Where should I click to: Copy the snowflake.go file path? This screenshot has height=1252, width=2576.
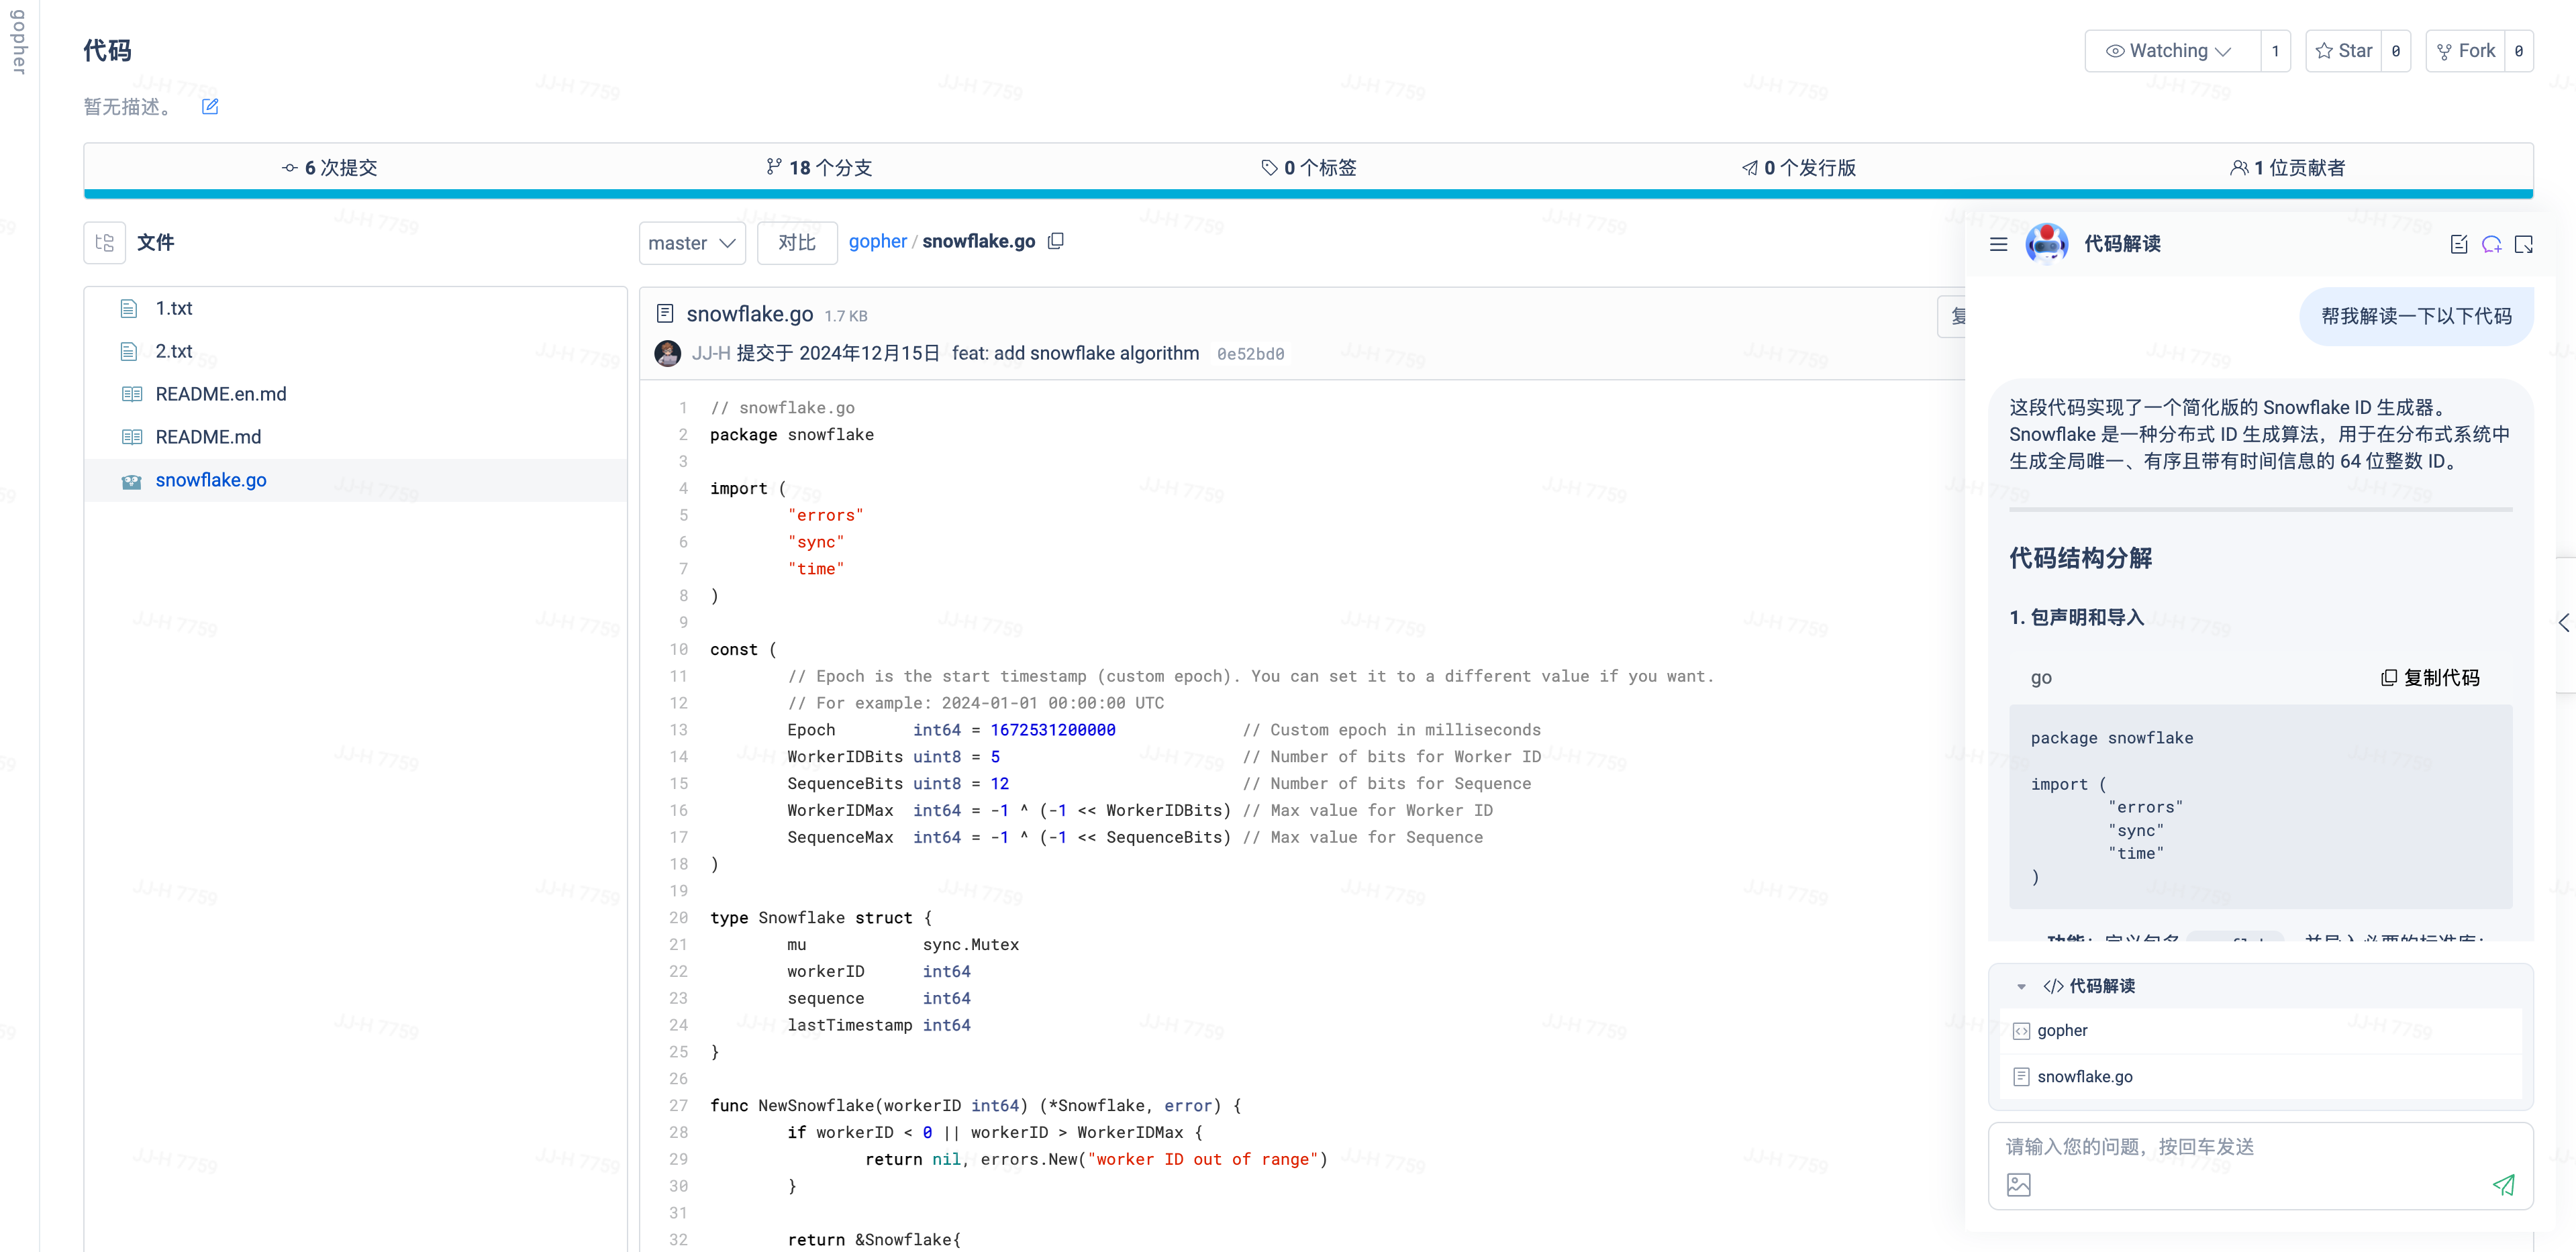tap(1056, 241)
